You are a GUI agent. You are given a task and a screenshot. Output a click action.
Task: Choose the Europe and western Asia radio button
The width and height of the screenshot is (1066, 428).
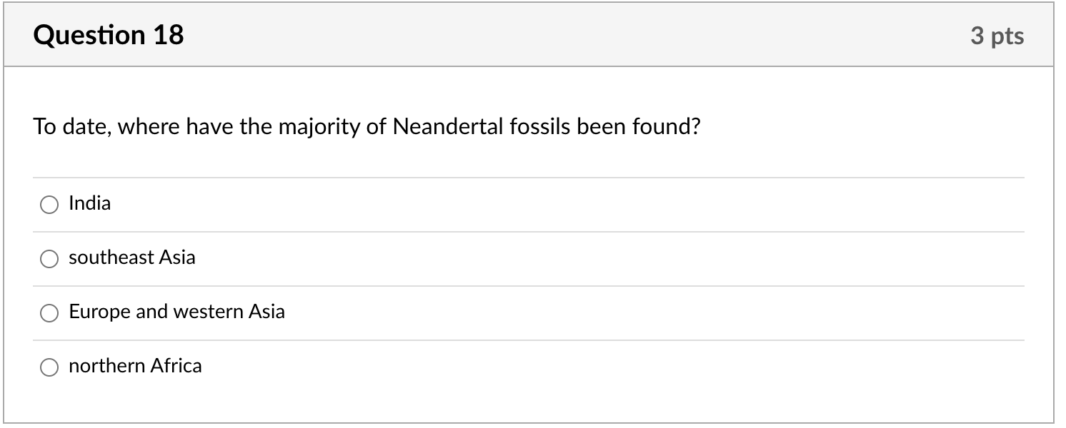pos(49,313)
